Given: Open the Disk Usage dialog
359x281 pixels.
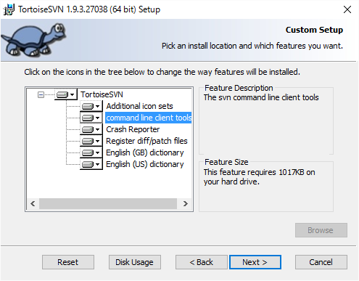Looking at the screenshot, I should (135, 262).
